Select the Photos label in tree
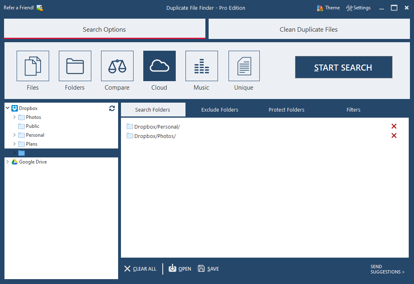414x284 pixels. click(x=34, y=117)
